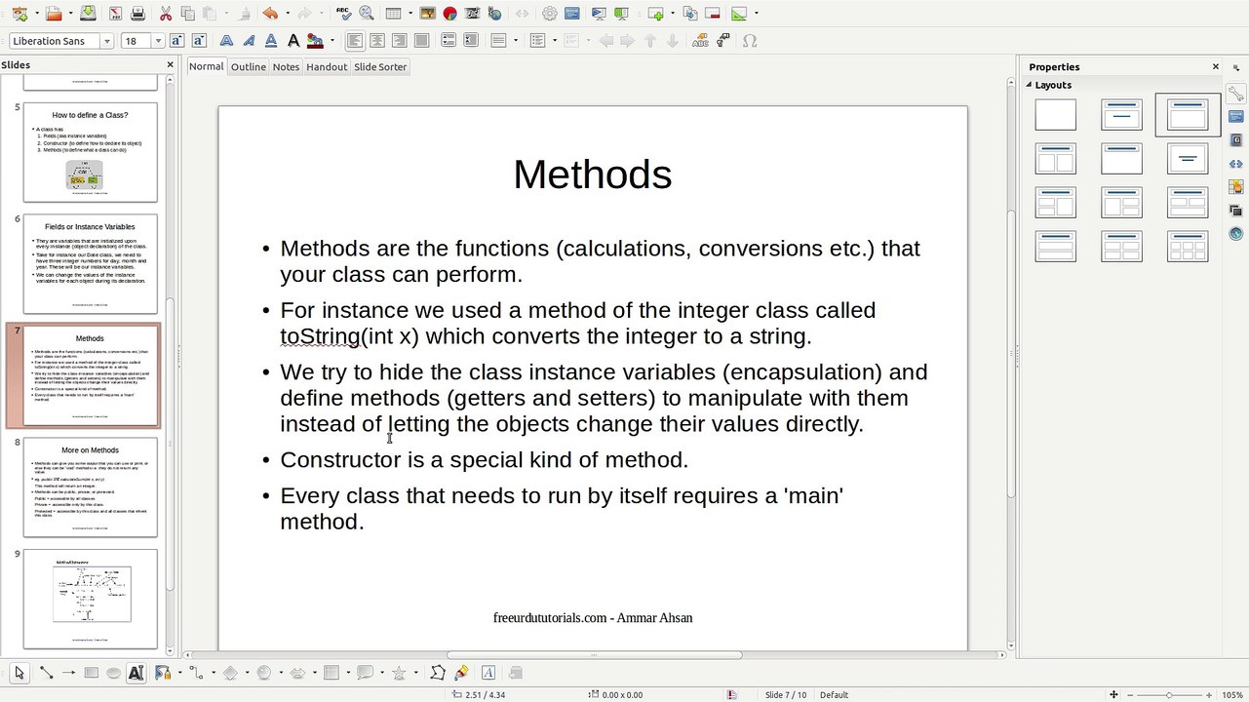Open the Notes view tab
This screenshot has width=1249, height=702.
(286, 66)
